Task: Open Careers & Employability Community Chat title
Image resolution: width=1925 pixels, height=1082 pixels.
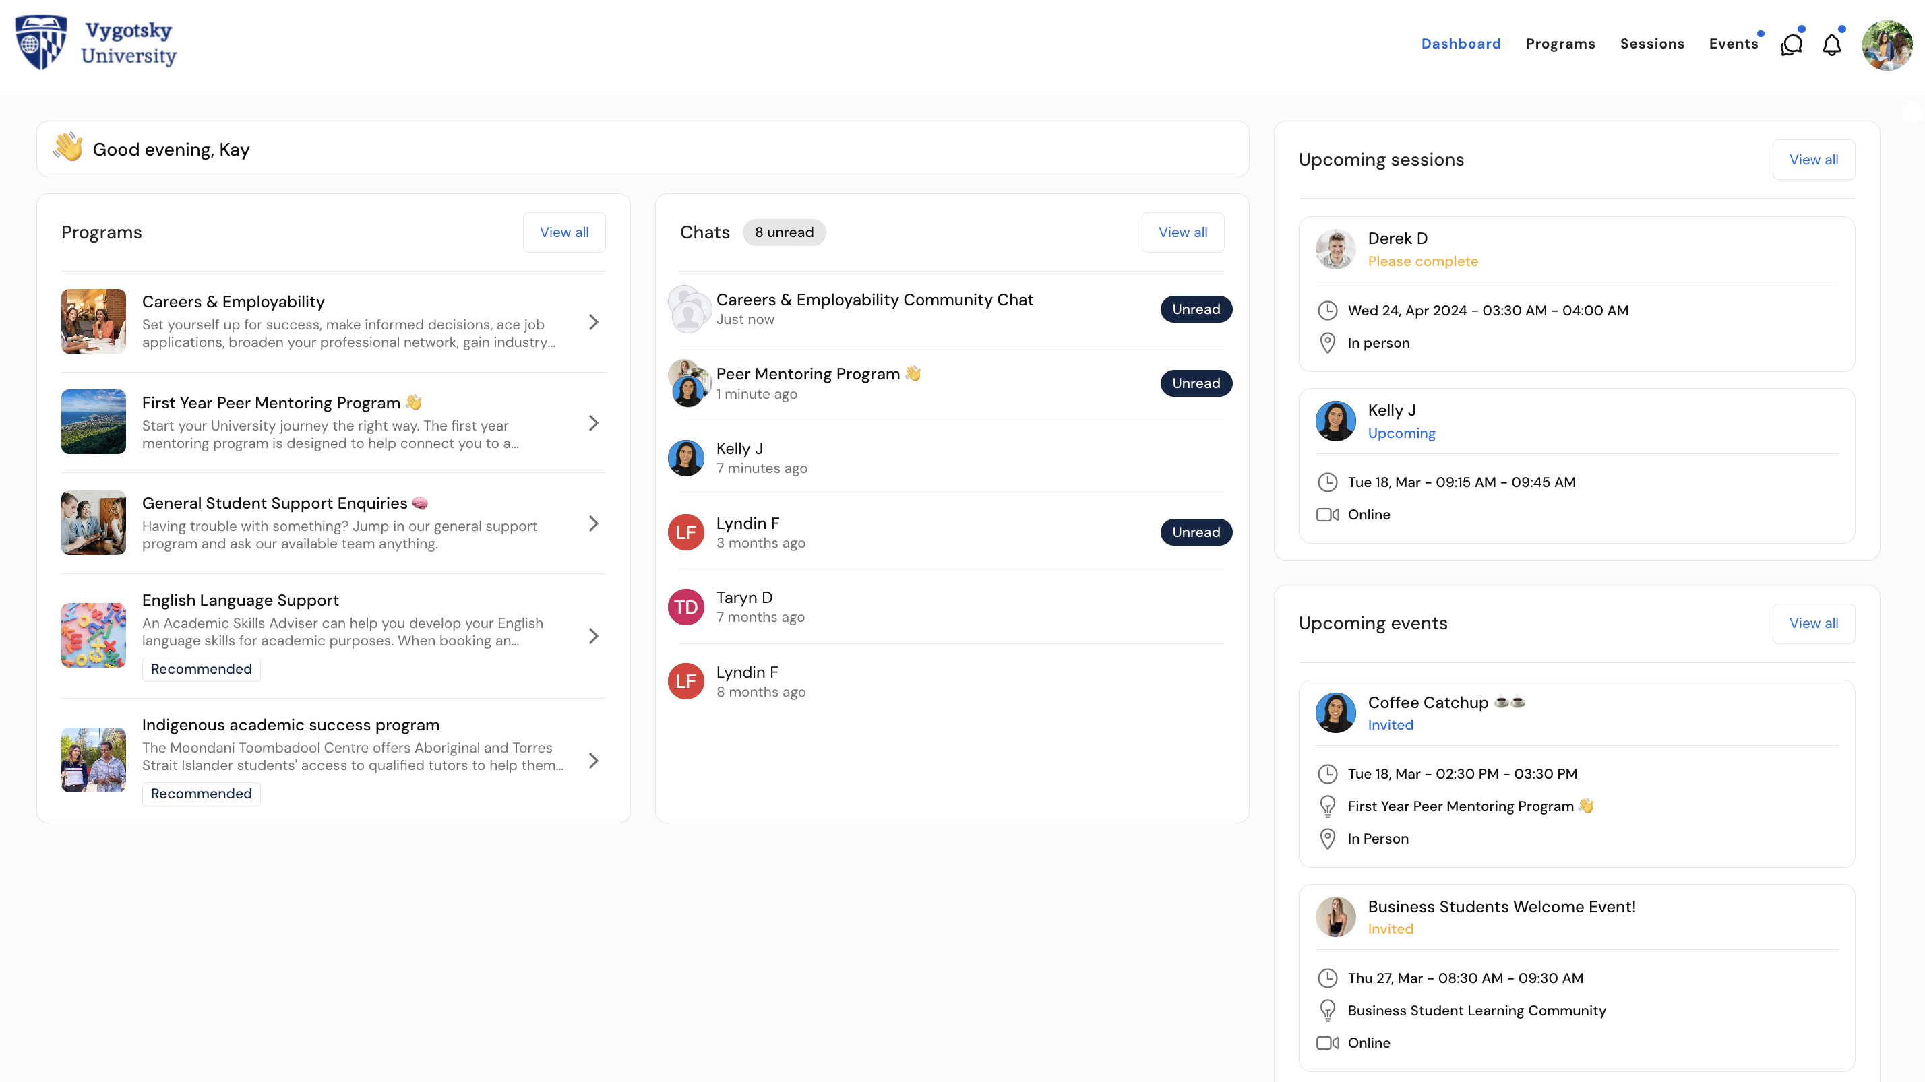Action: pyautogui.click(x=874, y=299)
